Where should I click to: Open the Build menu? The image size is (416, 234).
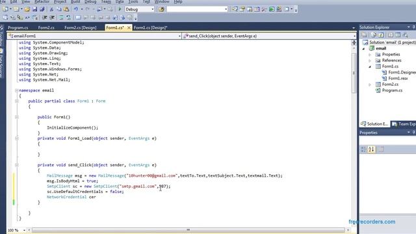[75, 1]
